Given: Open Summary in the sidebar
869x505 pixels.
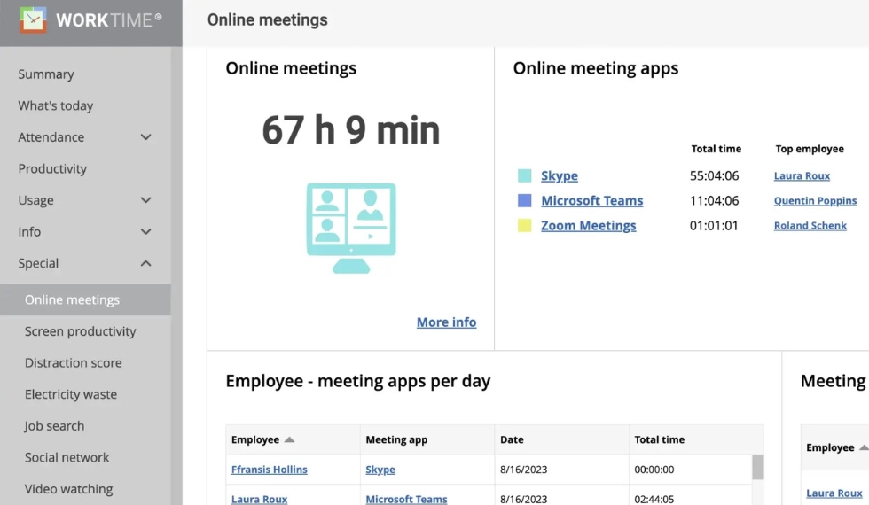Looking at the screenshot, I should 46,74.
